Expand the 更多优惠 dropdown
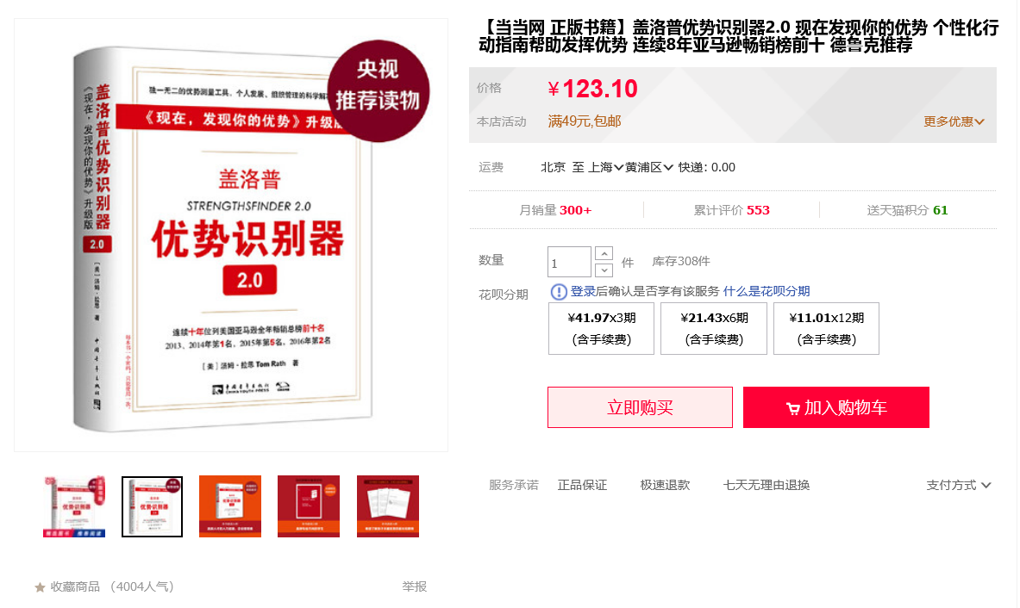 [x=954, y=121]
